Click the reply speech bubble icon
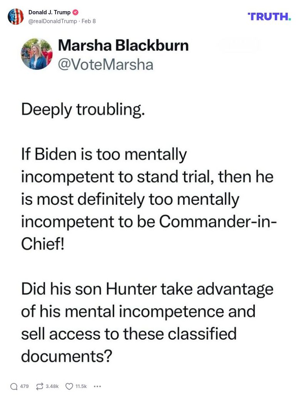 click(14, 386)
